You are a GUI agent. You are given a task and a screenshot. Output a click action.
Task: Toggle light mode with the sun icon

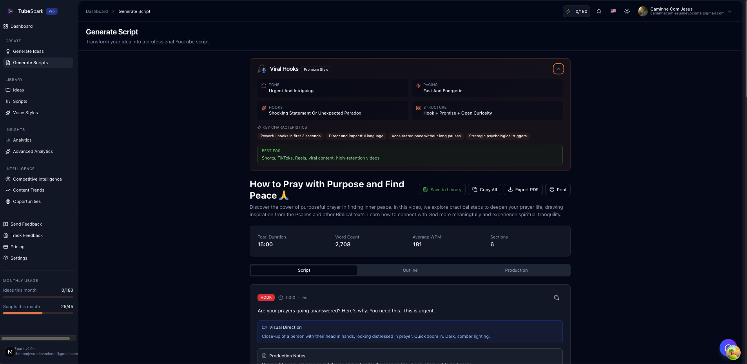pos(626,11)
